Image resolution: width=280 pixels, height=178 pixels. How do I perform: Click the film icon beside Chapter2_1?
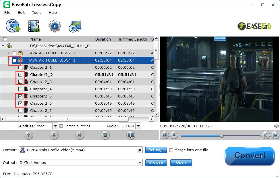coord(26,68)
